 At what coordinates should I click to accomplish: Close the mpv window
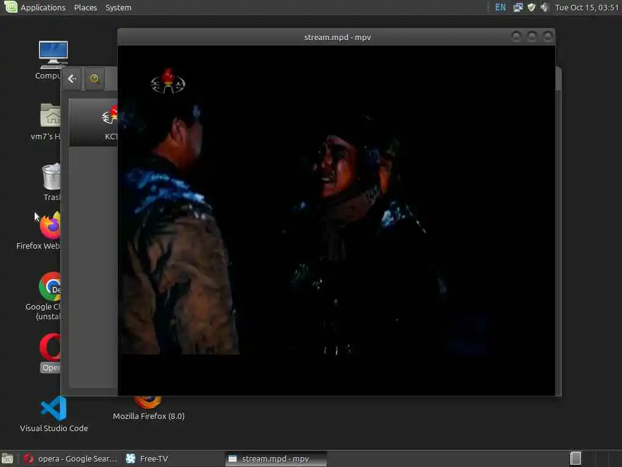[x=548, y=37]
